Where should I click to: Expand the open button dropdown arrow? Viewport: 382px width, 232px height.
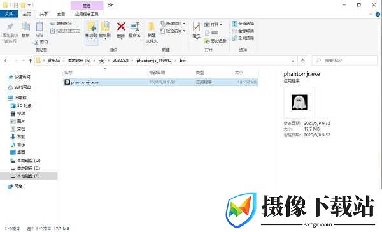(x=221, y=24)
